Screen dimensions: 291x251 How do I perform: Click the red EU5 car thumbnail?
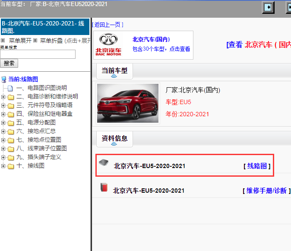[128, 103]
